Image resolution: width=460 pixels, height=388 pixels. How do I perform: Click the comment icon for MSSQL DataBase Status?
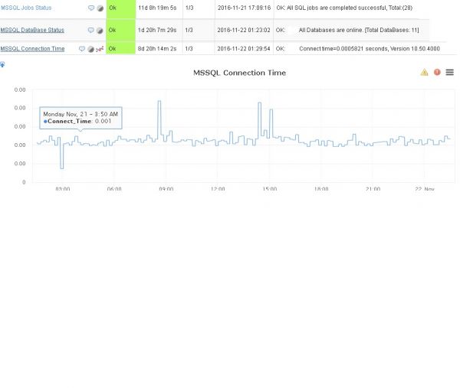[91, 31]
